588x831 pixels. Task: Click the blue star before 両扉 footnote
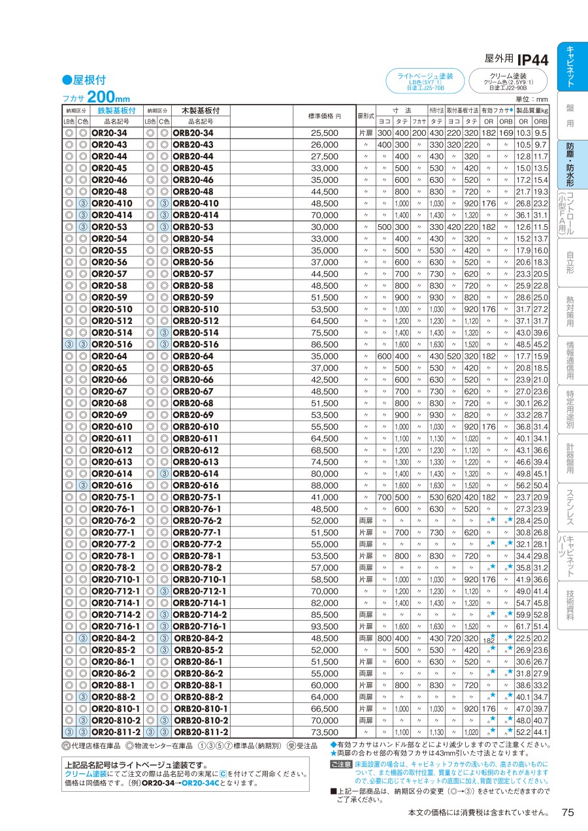click(333, 753)
